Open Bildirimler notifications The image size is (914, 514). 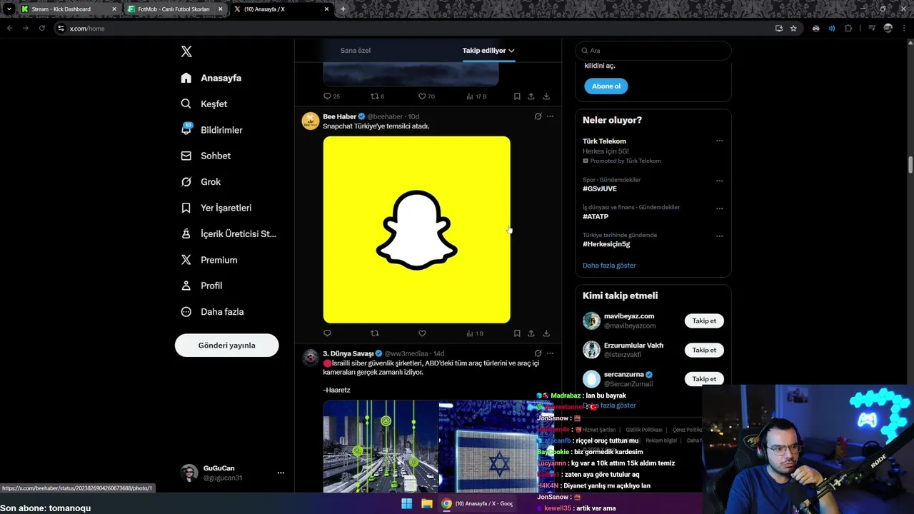click(x=212, y=130)
